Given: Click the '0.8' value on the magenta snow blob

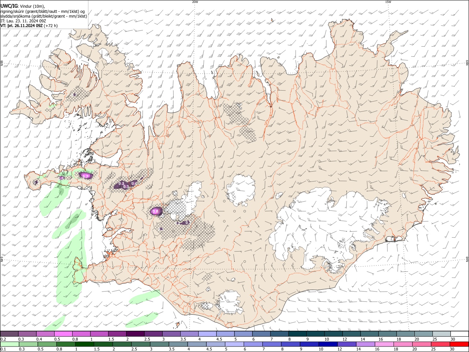Looking at the screenshot, I should pos(155,212).
